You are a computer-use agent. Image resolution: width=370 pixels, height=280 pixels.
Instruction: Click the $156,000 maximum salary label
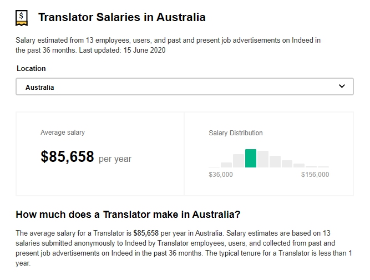(315, 175)
